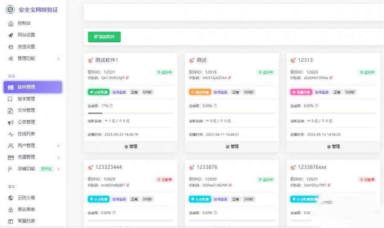Viewport: 384px width, 228px height.
Task: Click help icon in 12313 card's 在线率
Action: coord(317,106)
